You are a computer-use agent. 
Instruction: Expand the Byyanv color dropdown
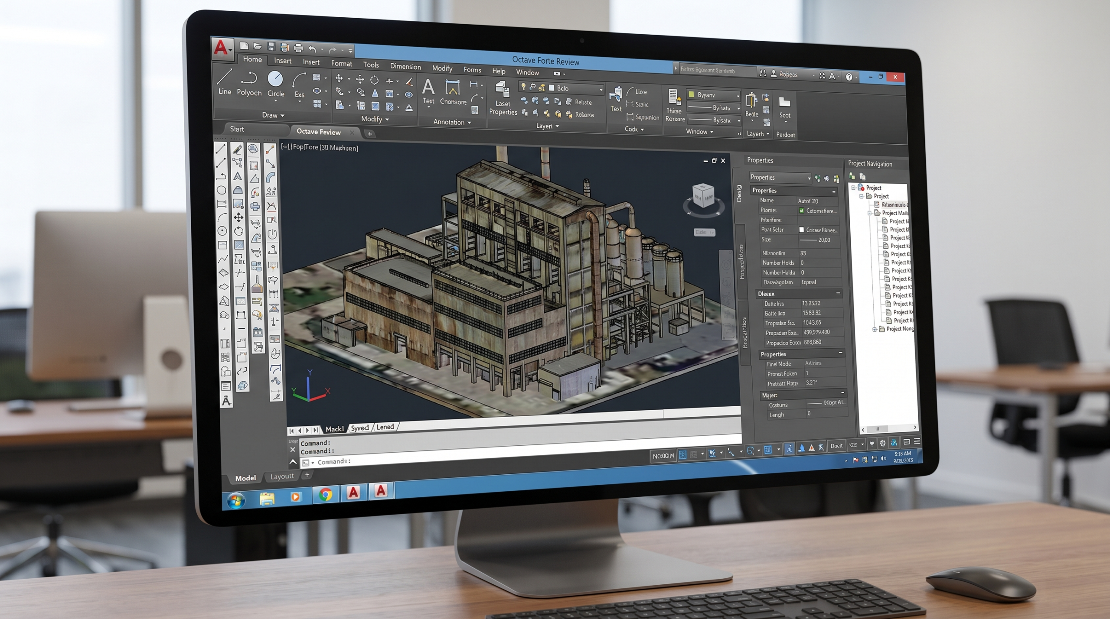tap(713, 95)
